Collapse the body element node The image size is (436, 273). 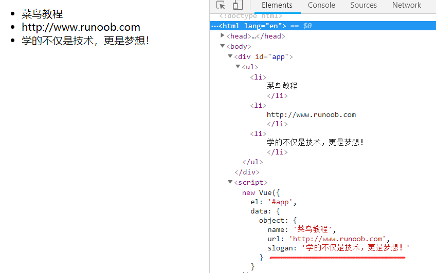point(223,46)
